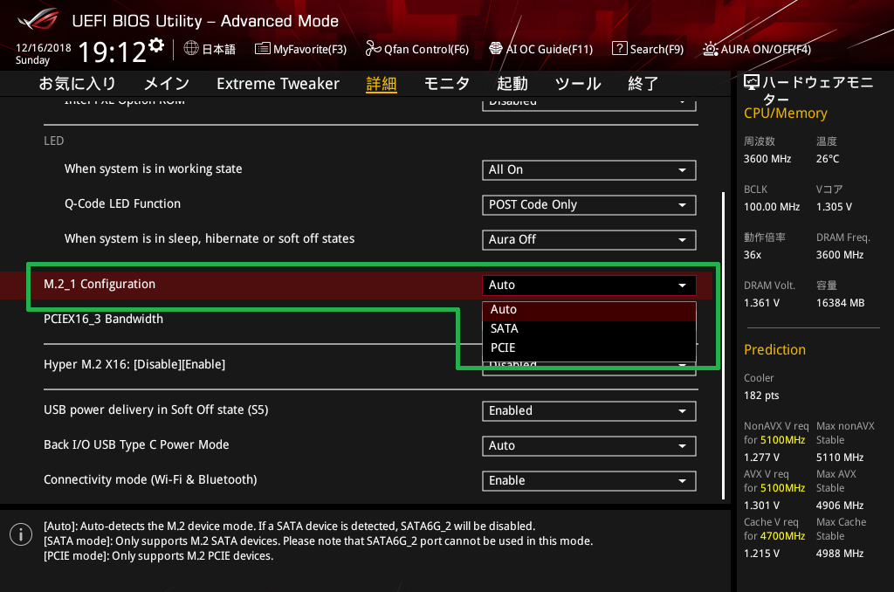This screenshot has height=592, width=894.
Task: Switch to 起動 tab
Action: 512,83
